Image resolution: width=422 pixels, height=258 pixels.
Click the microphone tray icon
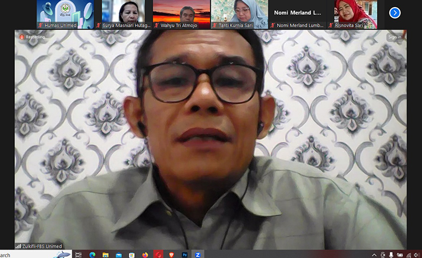(391, 255)
